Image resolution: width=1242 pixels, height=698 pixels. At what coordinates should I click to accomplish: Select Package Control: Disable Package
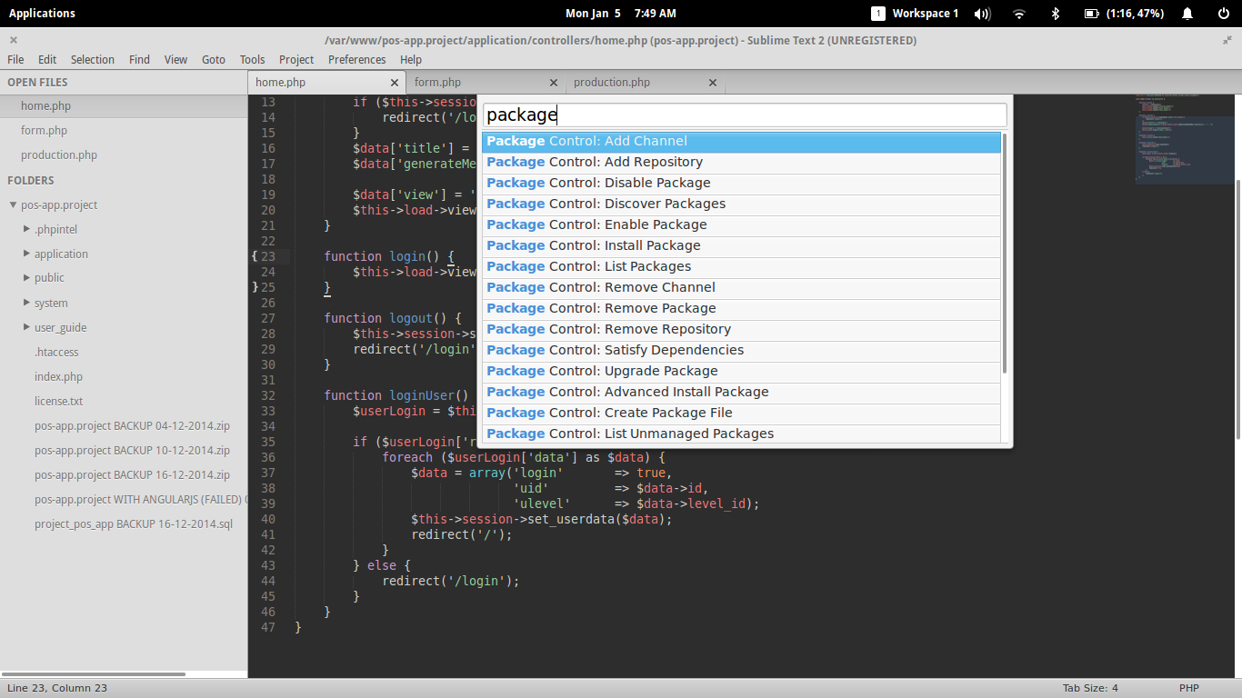click(741, 184)
